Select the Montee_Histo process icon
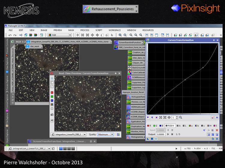 pyautogui.click(x=136, y=132)
